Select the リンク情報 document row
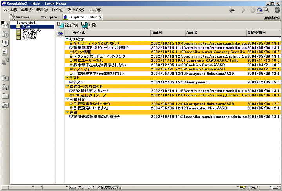Image resolution: width=282 pixels, height=191 pixels. [x=173, y=52]
